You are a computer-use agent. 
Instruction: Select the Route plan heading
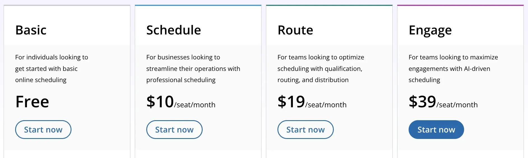pyautogui.click(x=295, y=30)
